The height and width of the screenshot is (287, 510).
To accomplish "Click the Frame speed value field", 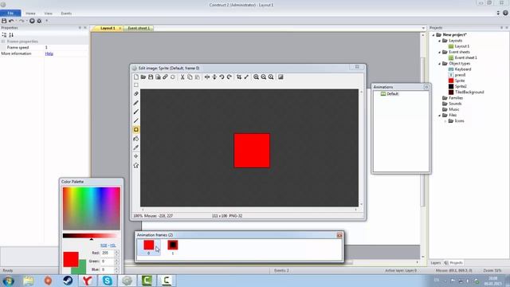I will tap(66, 48).
